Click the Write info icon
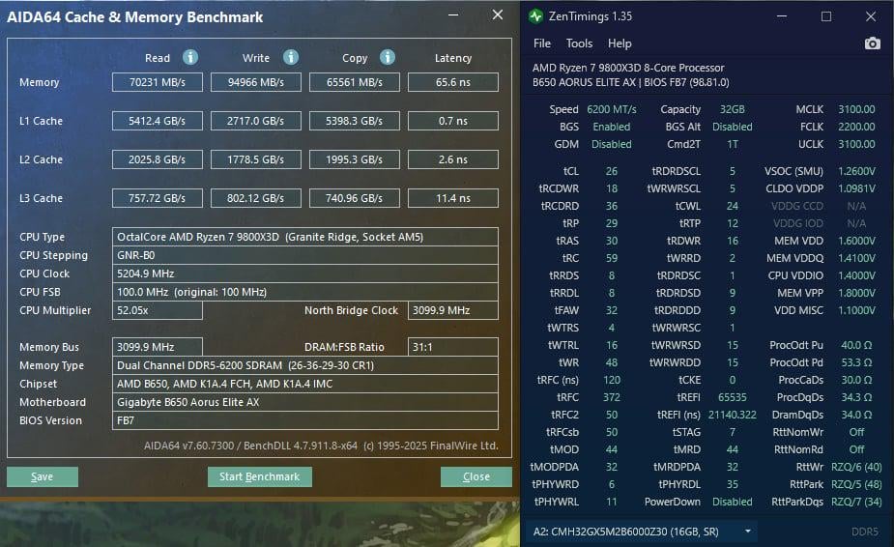Screen dimensions: 894x547 [291, 57]
